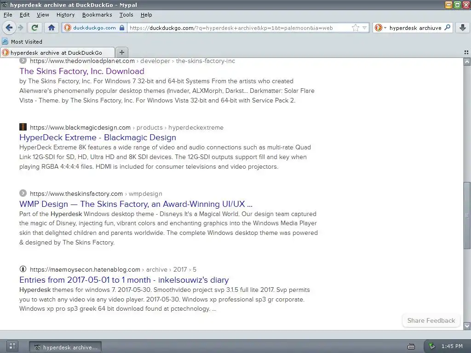Open the Home page button
Viewport: 471px width, 353px height.
[x=52, y=28]
